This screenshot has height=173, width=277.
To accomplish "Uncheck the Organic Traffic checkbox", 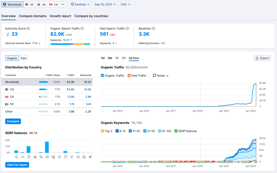I will coord(102,76).
